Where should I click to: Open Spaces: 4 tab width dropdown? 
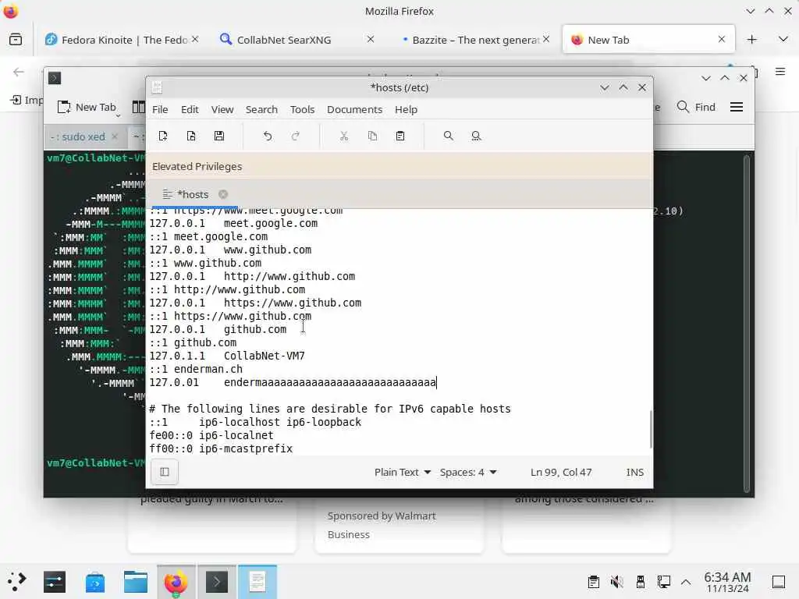point(468,472)
